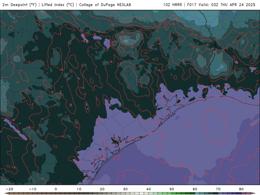This screenshot has height=195, width=260.
Task: Click the 40 colorbar tick label
Action: tap(149, 189)
